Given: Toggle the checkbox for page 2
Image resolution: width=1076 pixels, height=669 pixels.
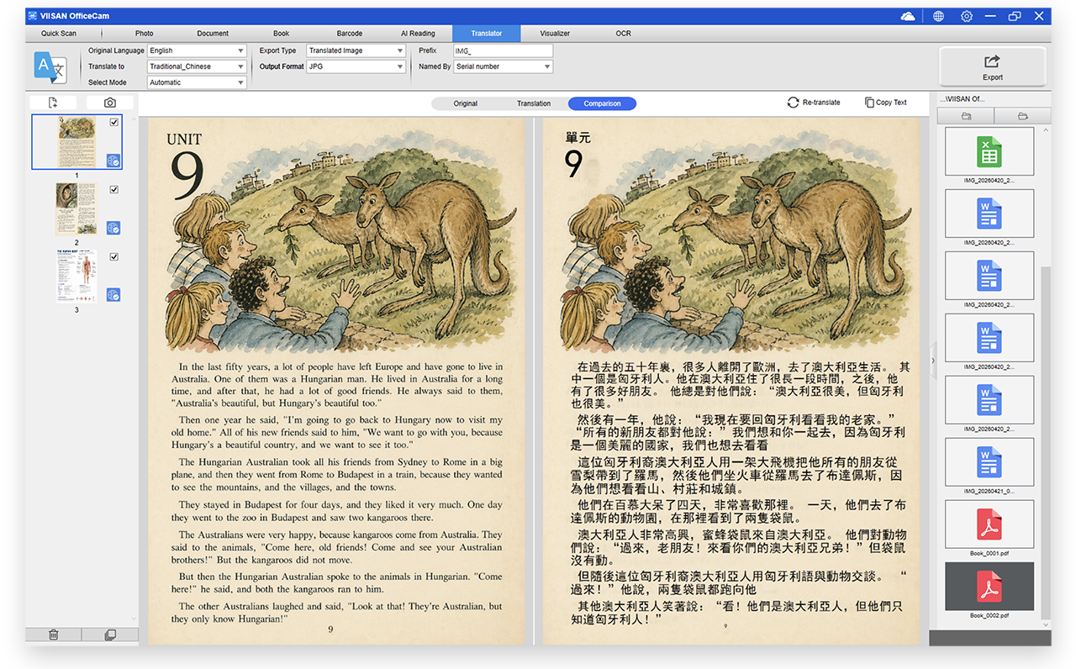Looking at the screenshot, I should coord(114,189).
